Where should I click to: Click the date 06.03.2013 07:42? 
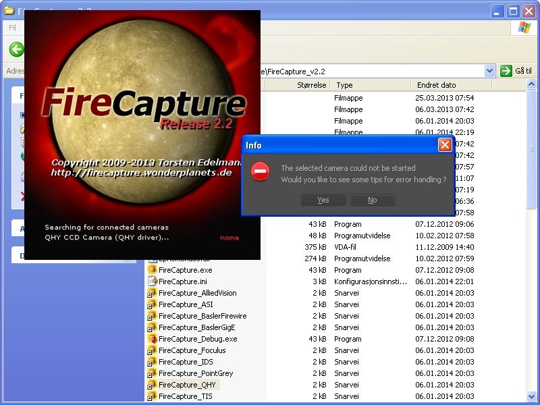click(445, 109)
